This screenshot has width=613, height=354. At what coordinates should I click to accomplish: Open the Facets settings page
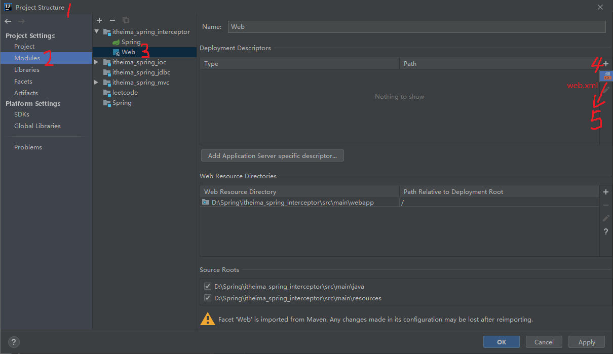(23, 82)
